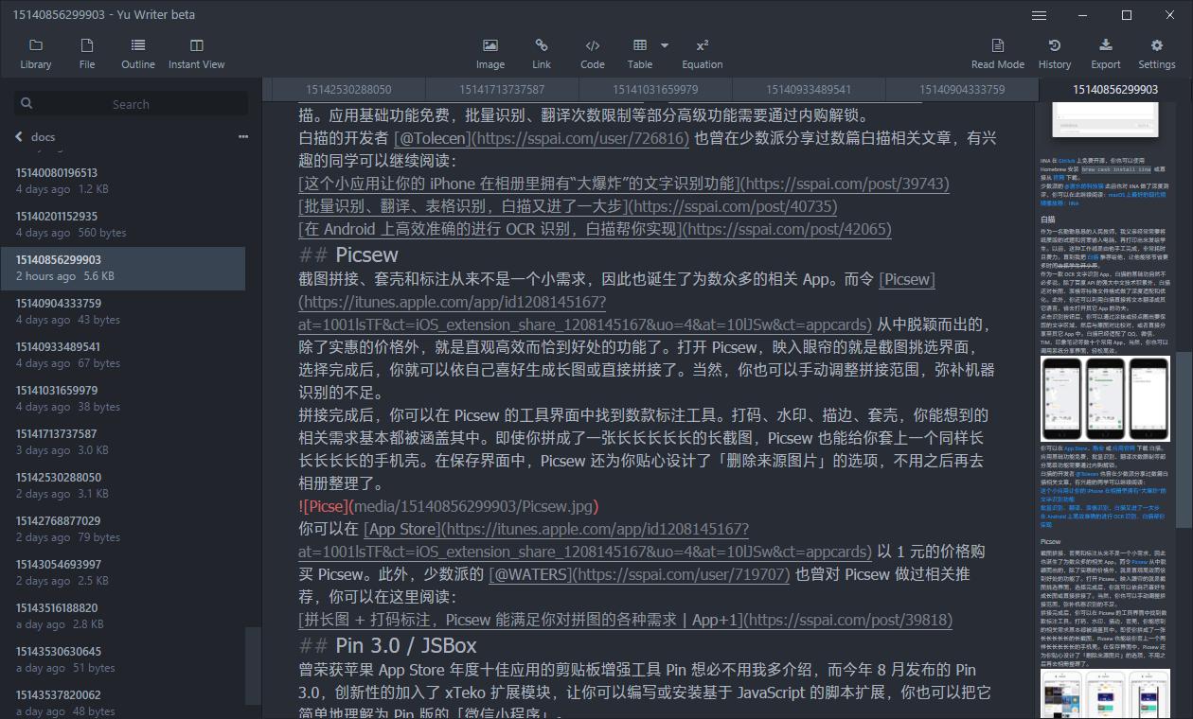Go back from docs folder
This screenshot has width=1193, height=719.
[19, 137]
